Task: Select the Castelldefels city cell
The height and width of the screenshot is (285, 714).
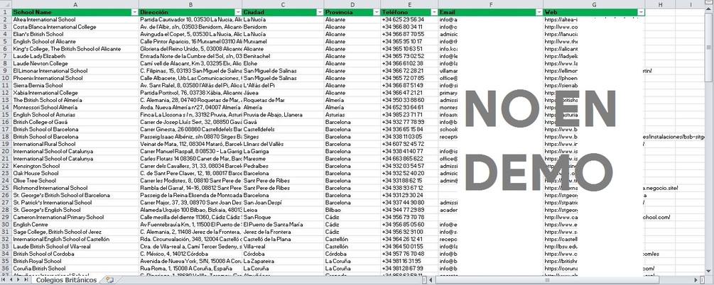Action: 283,130
